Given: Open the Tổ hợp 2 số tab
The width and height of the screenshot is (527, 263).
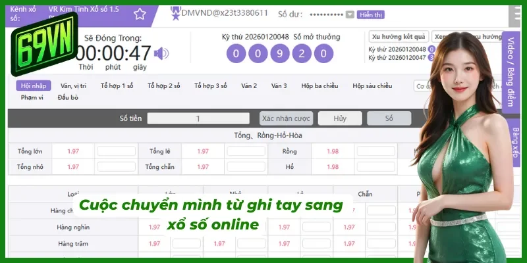Looking at the screenshot, I should coord(163,86).
